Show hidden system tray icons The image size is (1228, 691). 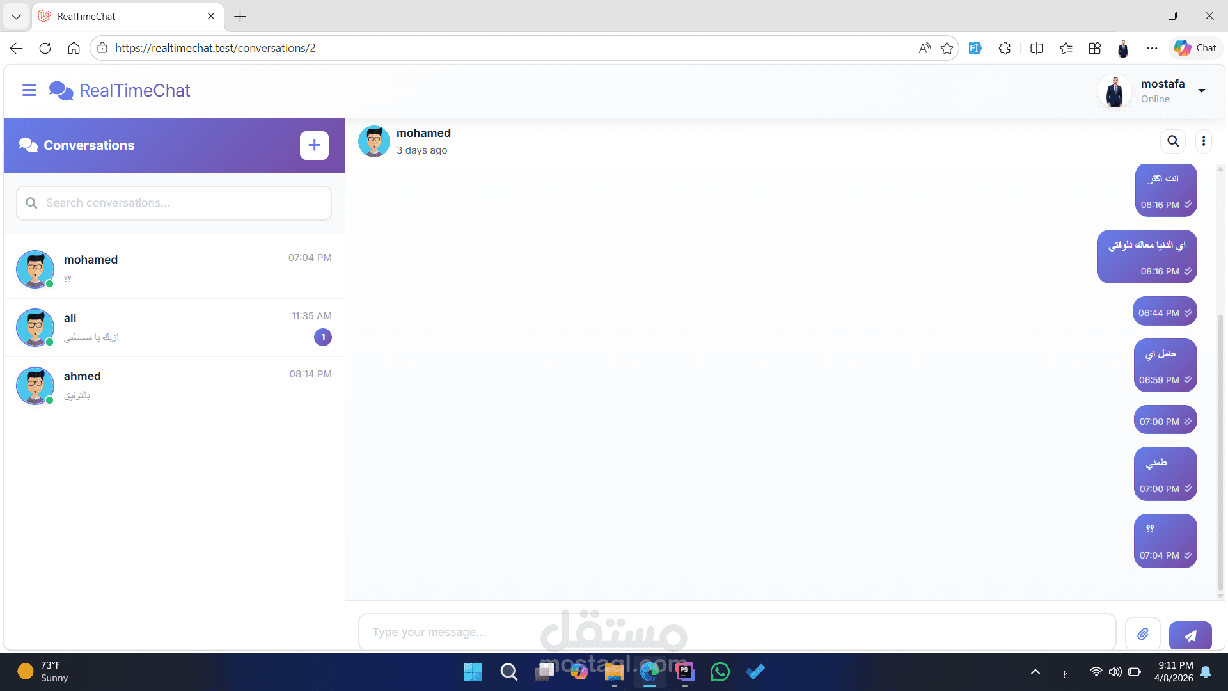coord(1035,672)
